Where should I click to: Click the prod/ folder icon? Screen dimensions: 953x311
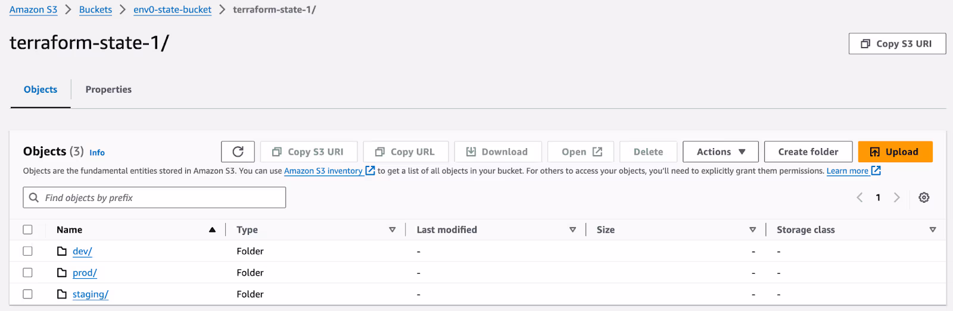click(x=62, y=272)
